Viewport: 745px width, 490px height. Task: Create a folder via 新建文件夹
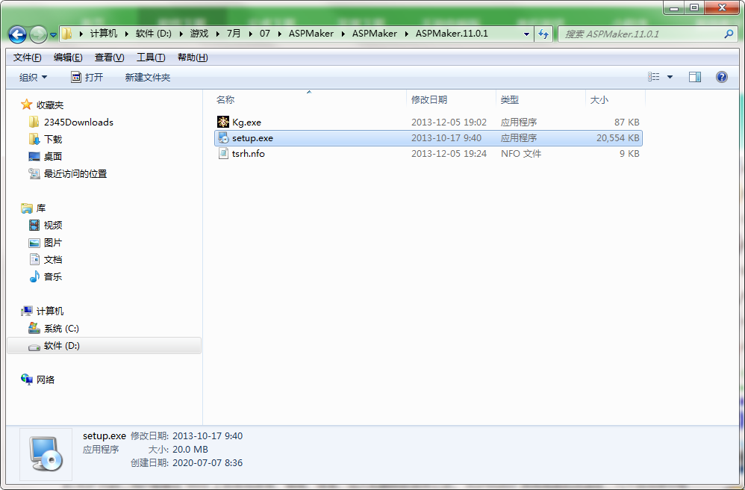(x=147, y=77)
